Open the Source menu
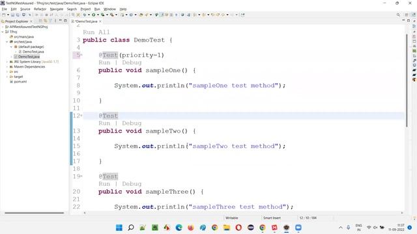The width and height of the screenshot is (417, 234). (25, 9)
